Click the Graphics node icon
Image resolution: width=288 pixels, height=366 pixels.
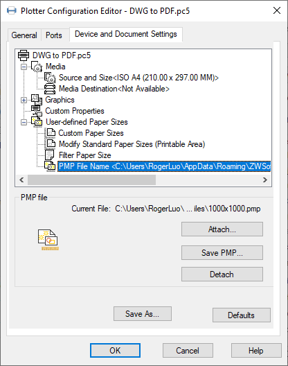pyautogui.click(x=37, y=100)
